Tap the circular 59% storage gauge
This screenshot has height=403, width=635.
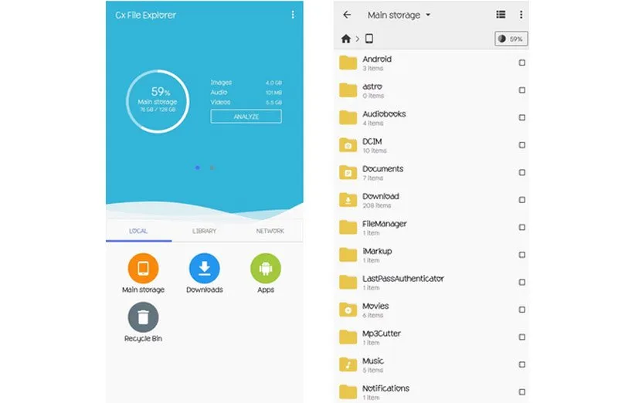(158, 101)
